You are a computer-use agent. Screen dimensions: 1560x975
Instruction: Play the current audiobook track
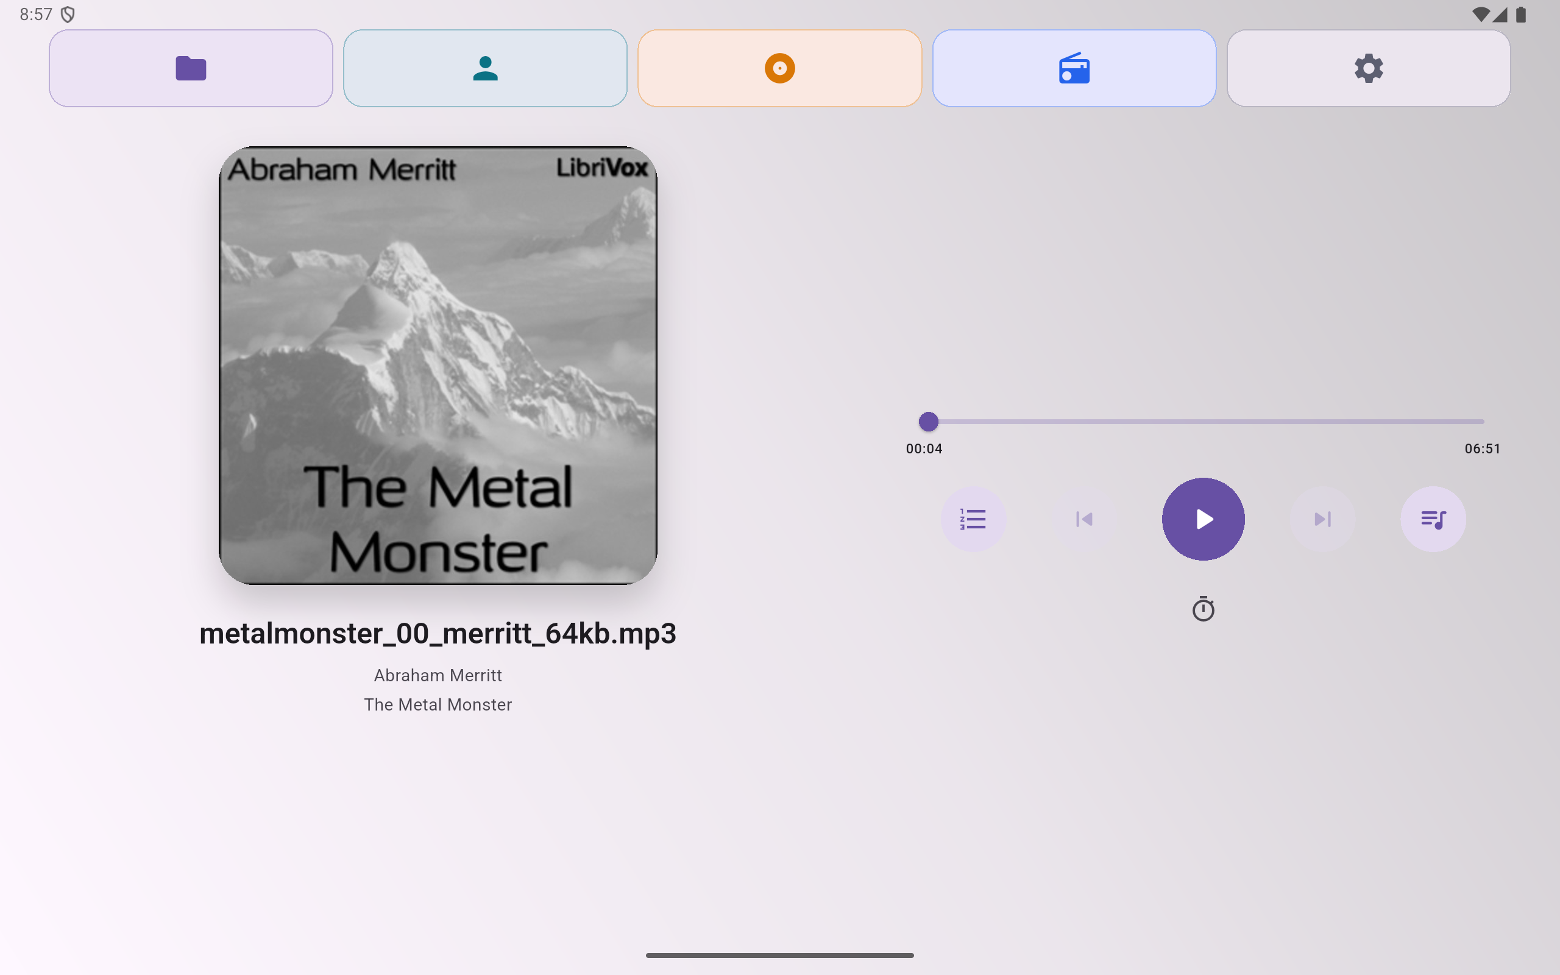click(x=1203, y=519)
